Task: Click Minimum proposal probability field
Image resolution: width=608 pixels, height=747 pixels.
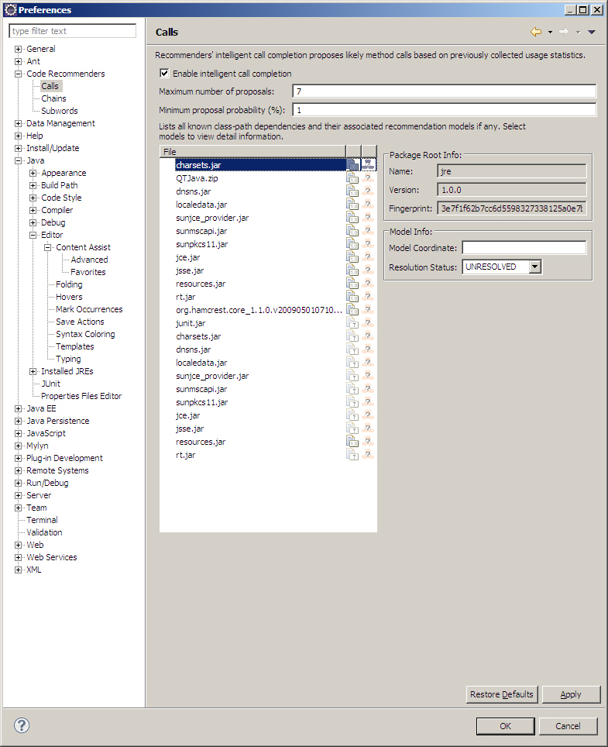Action: (x=445, y=109)
